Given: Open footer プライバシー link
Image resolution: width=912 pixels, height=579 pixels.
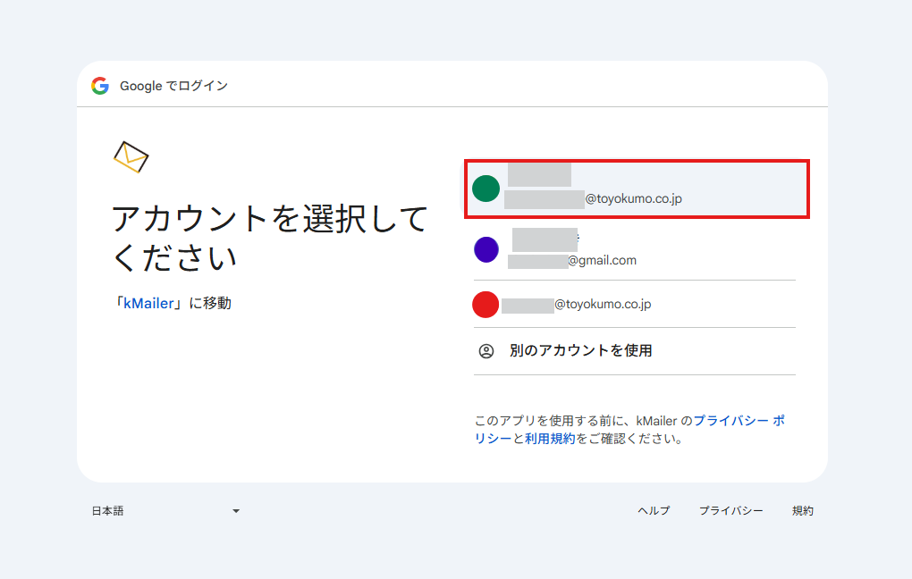Looking at the screenshot, I should pyautogui.click(x=730, y=511).
